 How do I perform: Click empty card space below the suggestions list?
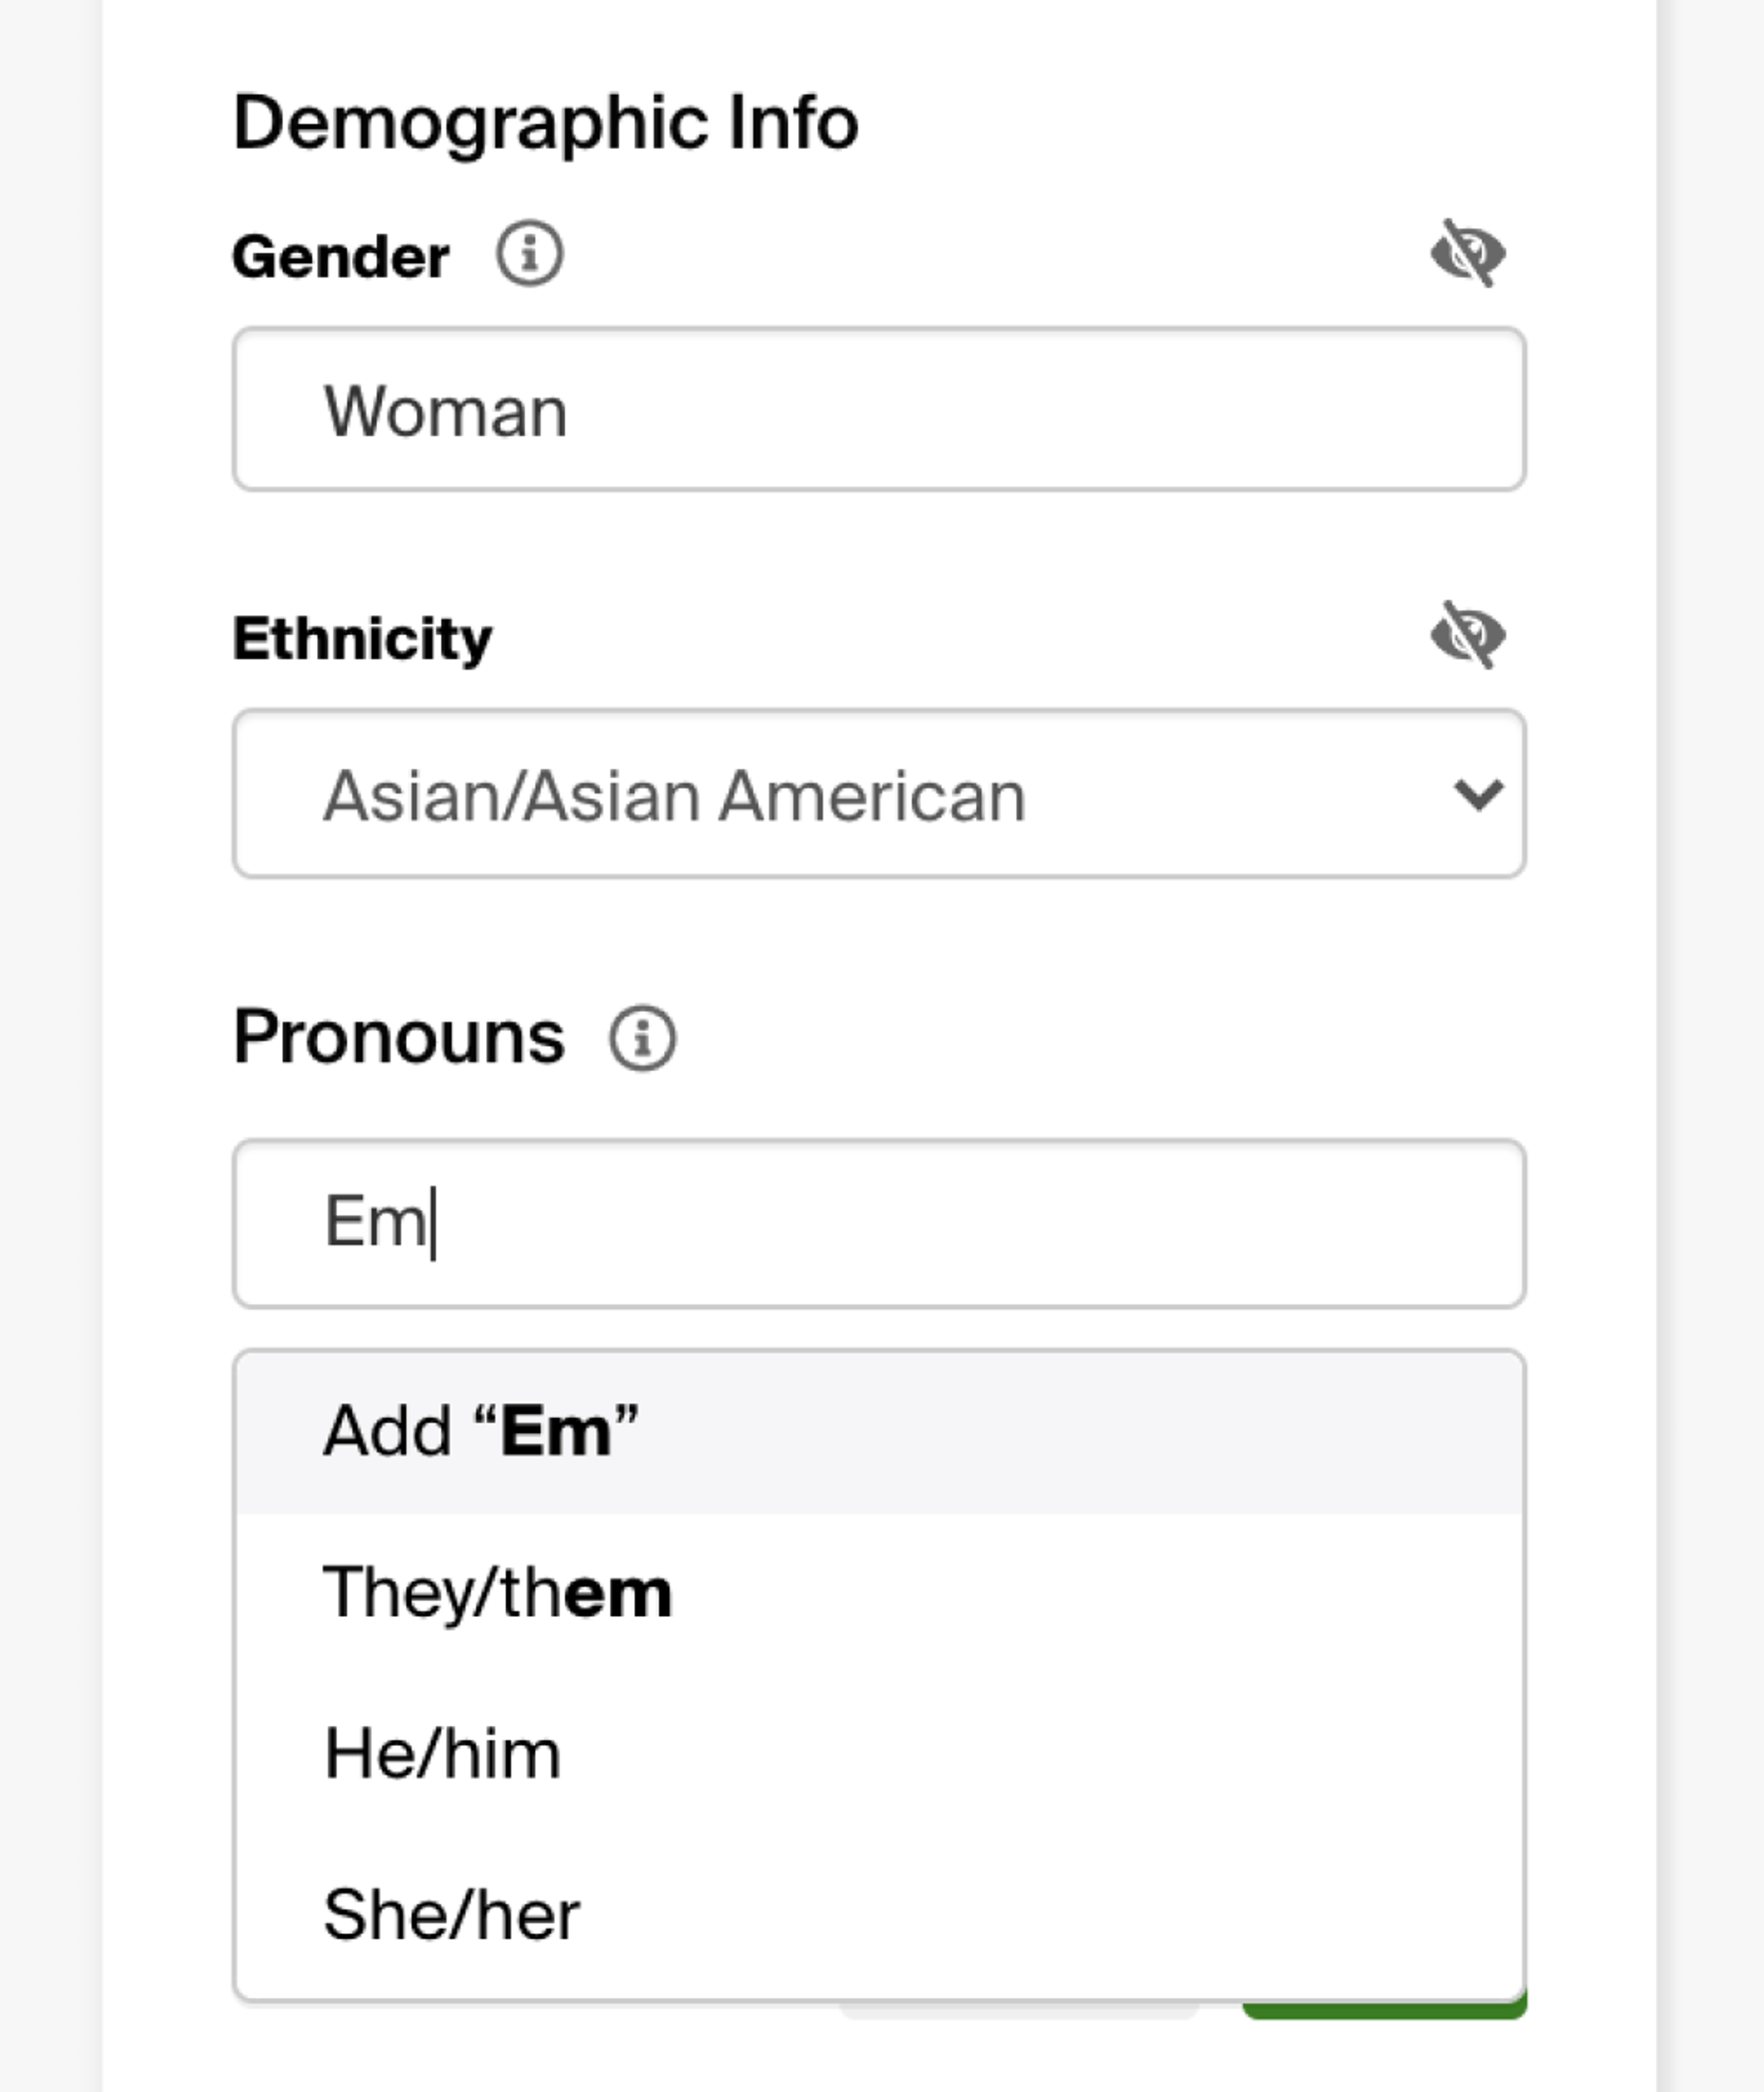(600, 2055)
